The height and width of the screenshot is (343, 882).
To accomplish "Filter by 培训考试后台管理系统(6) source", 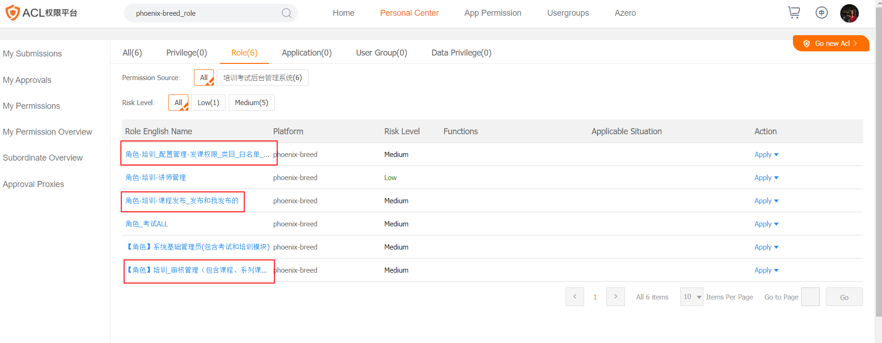I will tap(263, 77).
